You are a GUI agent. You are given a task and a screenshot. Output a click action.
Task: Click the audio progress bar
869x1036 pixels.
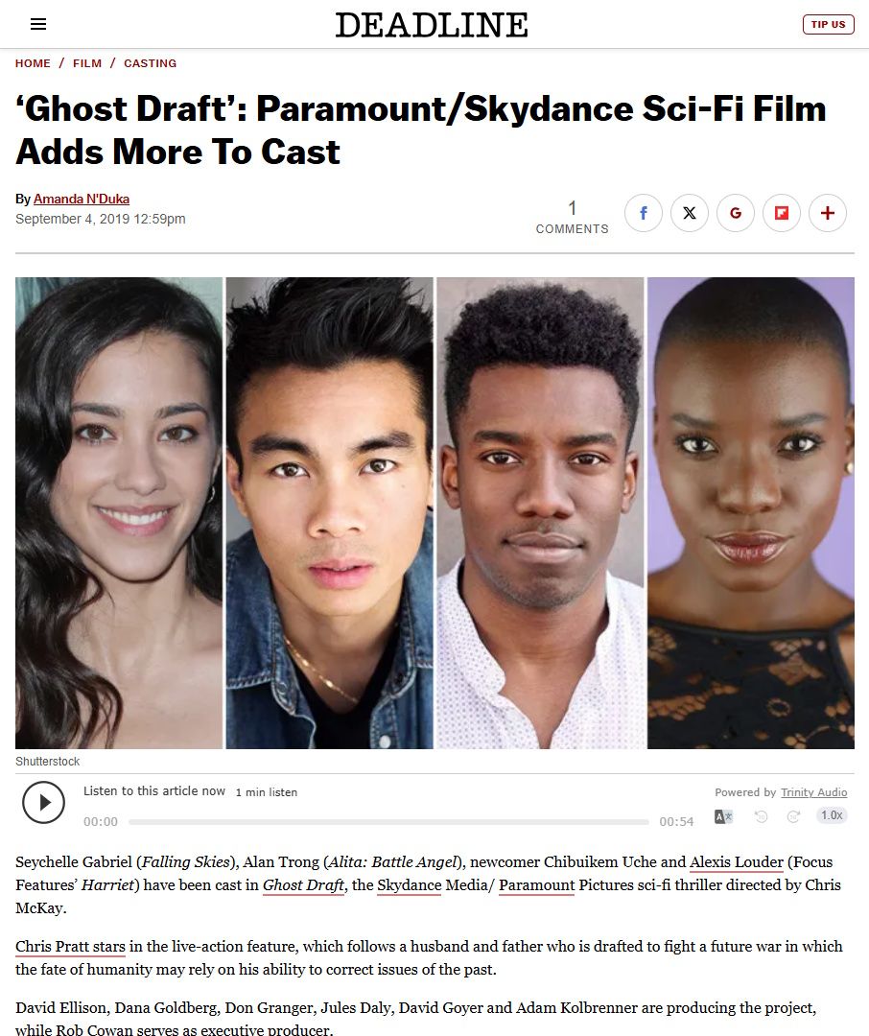tap(388, 822)
